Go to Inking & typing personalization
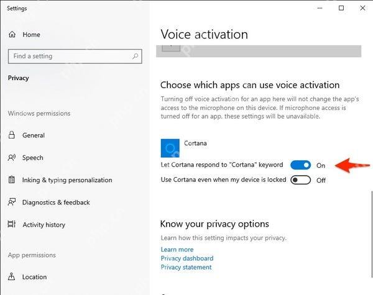The height and width of the screenshot is (295, 373). (x=67, y=180)
